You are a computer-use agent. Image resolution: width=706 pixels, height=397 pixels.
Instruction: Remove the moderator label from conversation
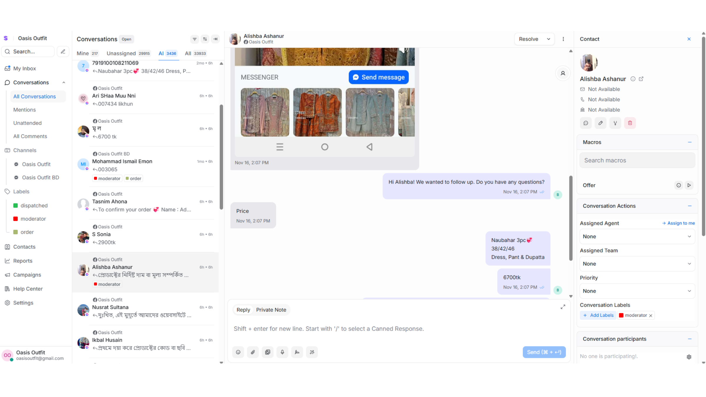click(x=651, y=316)
